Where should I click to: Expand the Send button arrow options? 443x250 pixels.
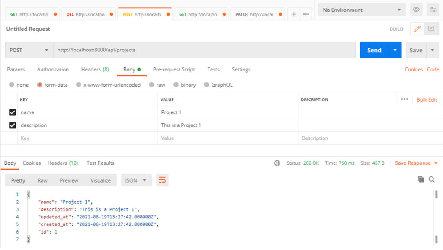395,50
